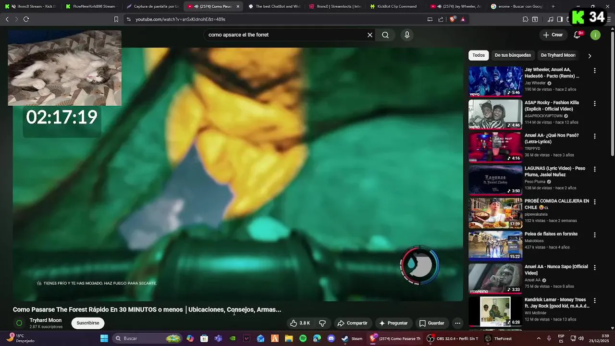Open the ASAP Rocky Fashion Killa thumbnail

pos(495,114)
